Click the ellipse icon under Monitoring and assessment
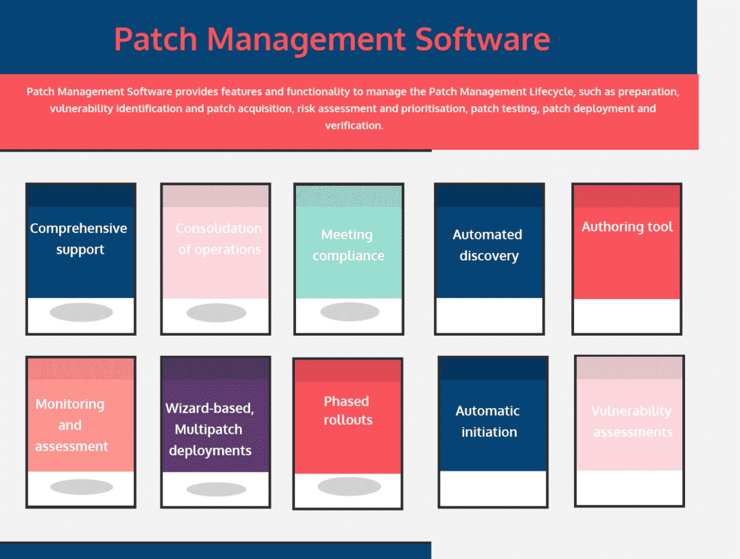 pos(81,486)
